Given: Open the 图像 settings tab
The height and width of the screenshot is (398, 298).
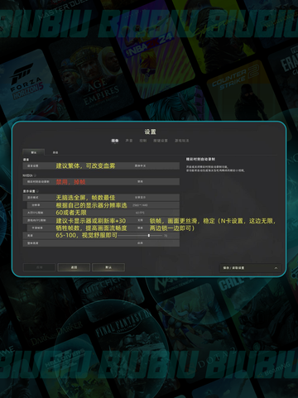Looking at the screenshot, I should coord(115,141).
